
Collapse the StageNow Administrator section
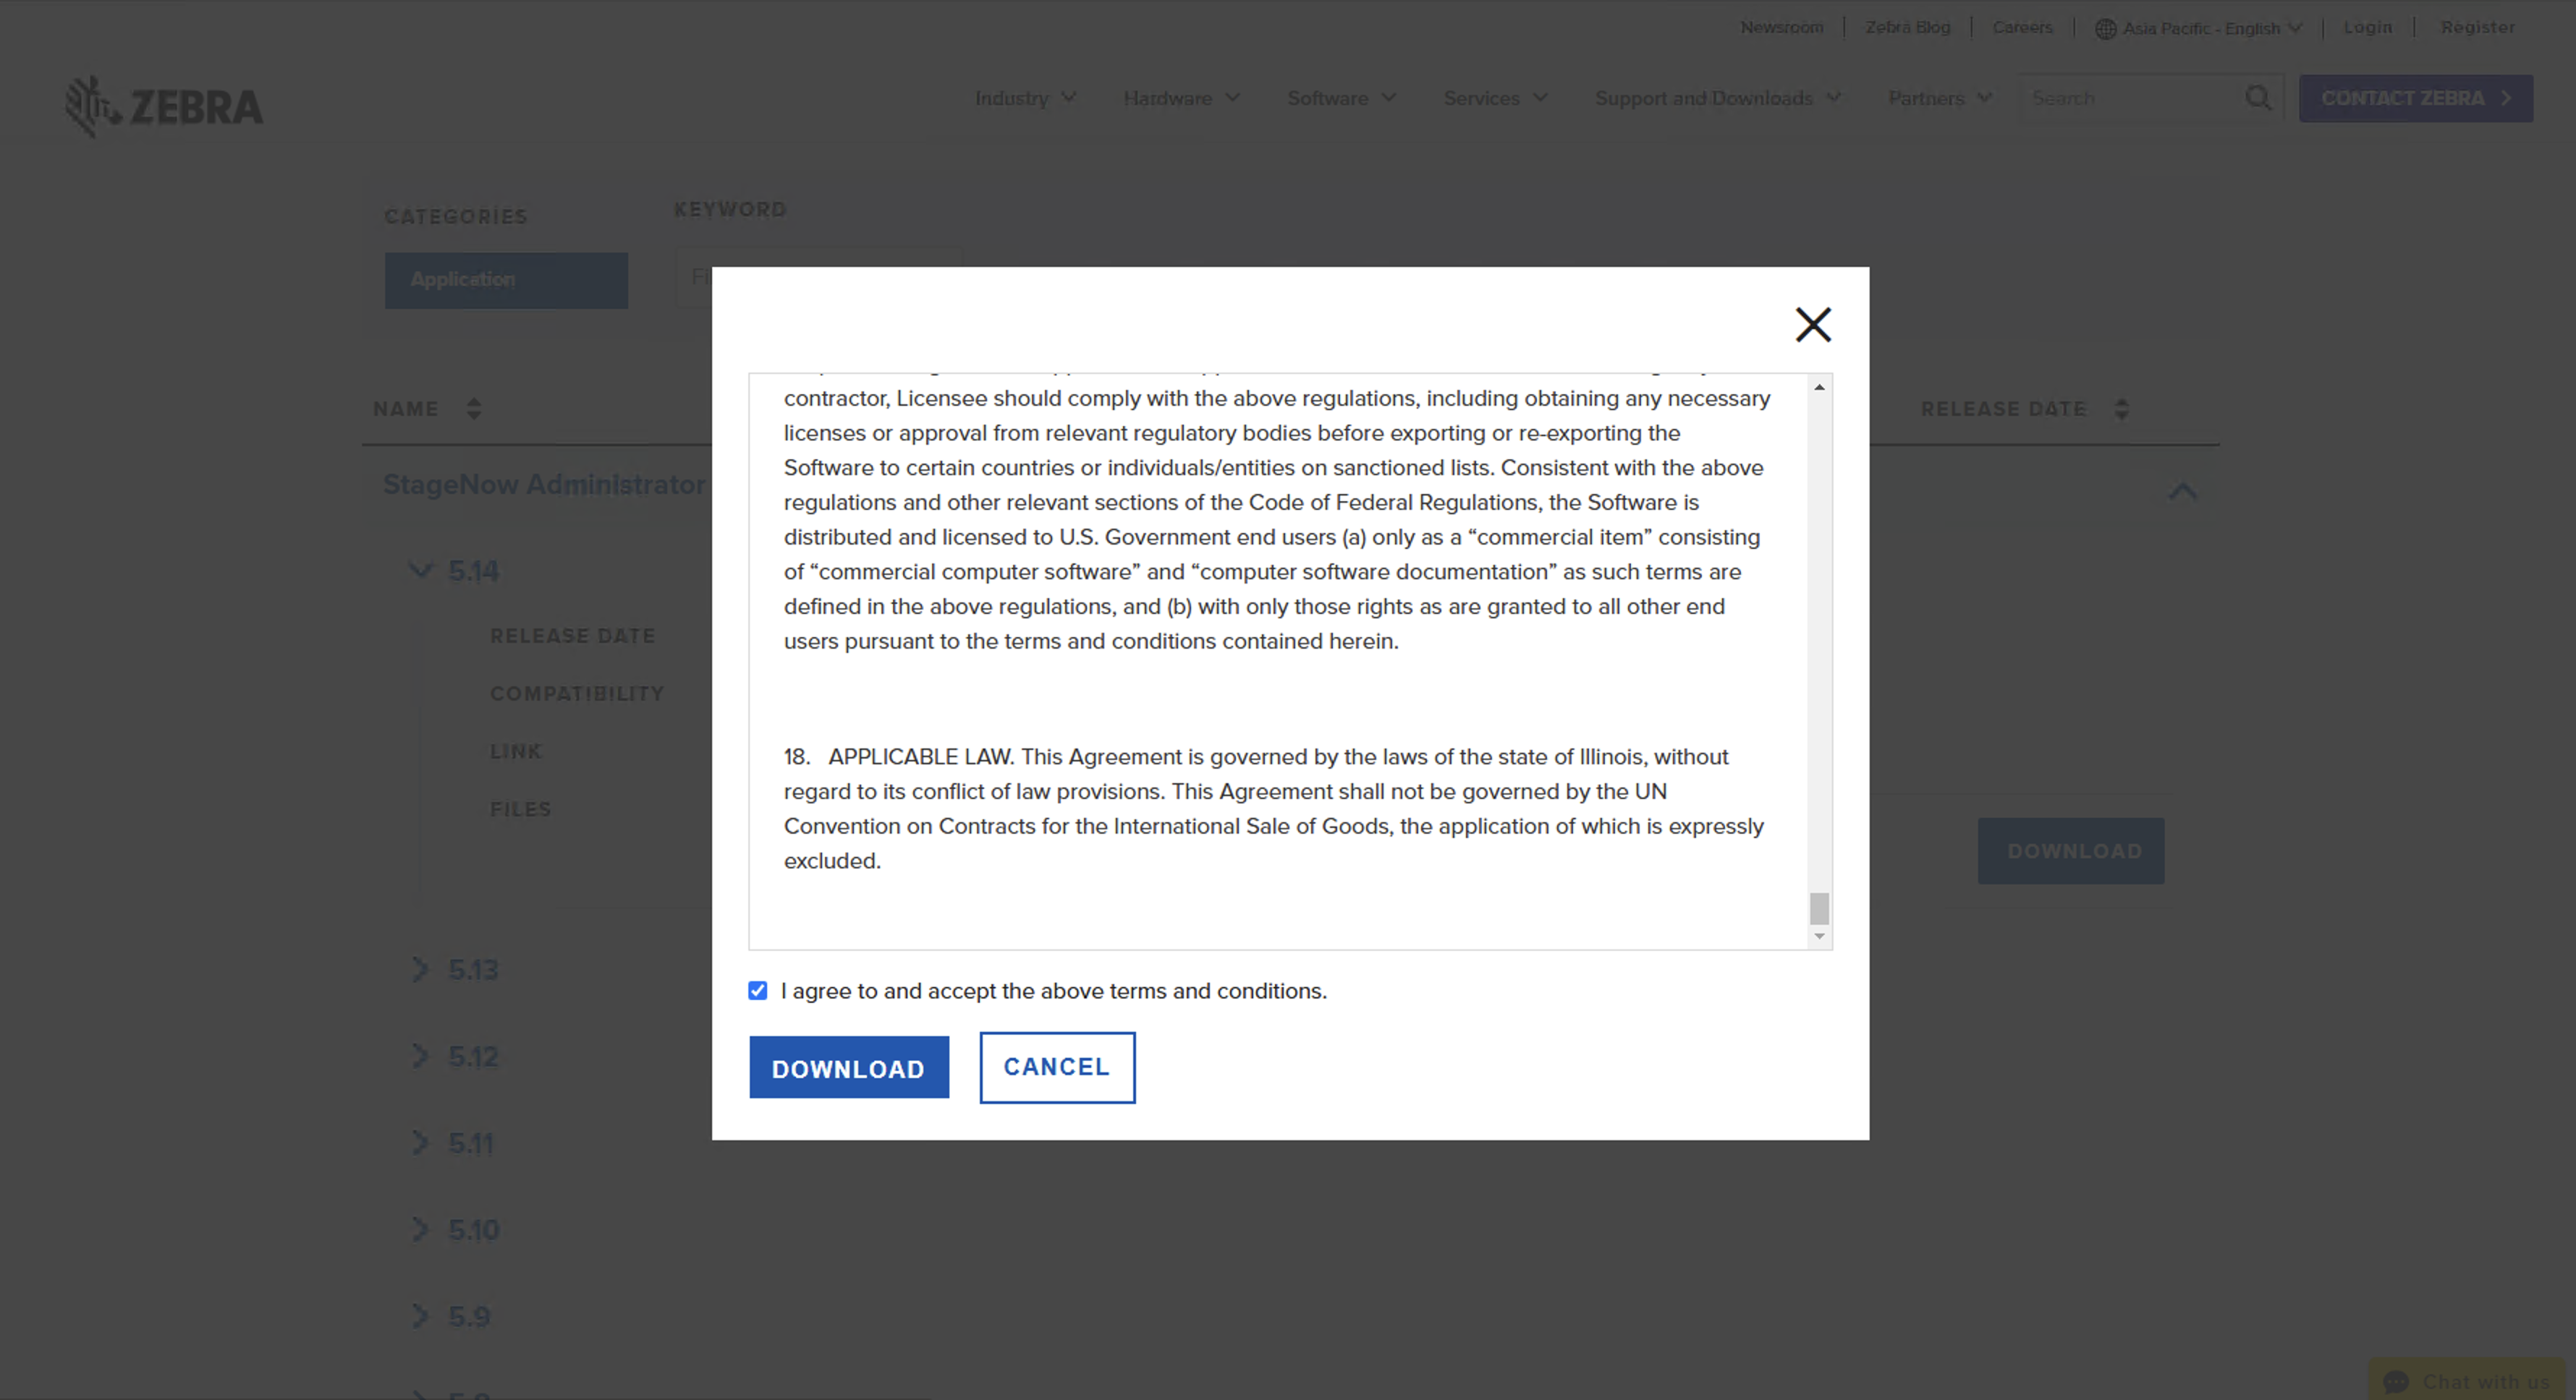point(2182,490)
